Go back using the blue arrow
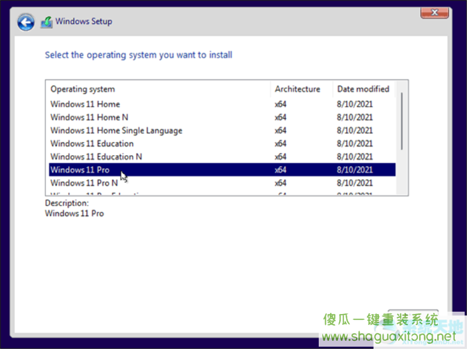 pyautogui.click(x=26, y=22)
